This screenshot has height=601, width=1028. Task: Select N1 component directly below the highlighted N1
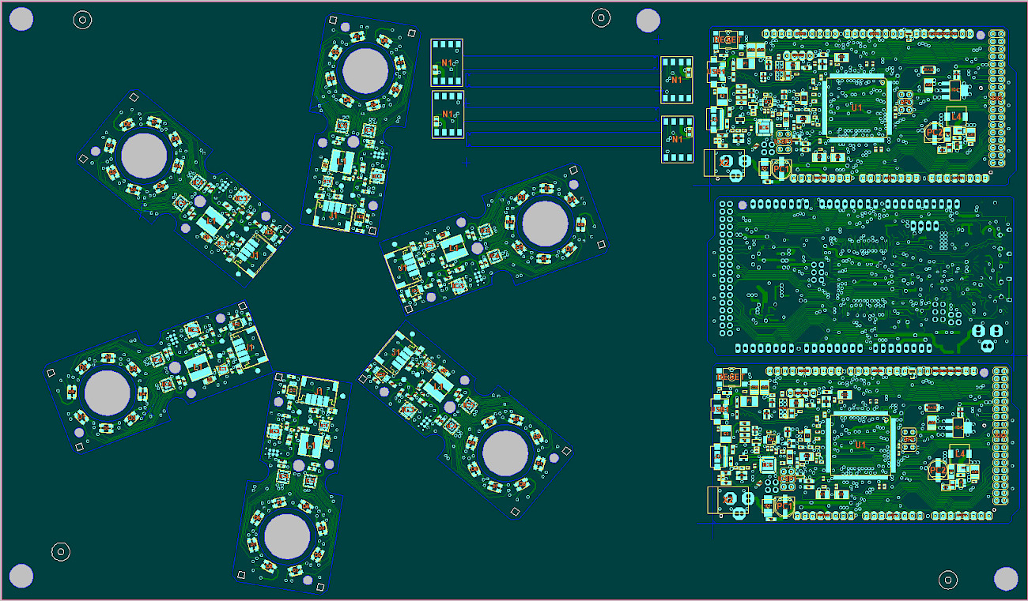(448, 115)
